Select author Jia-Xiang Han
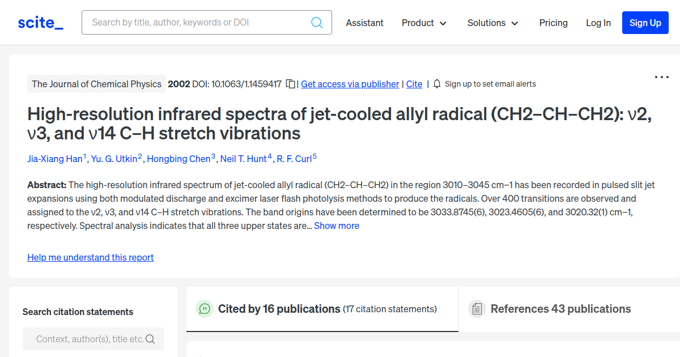 coord(54,159)
